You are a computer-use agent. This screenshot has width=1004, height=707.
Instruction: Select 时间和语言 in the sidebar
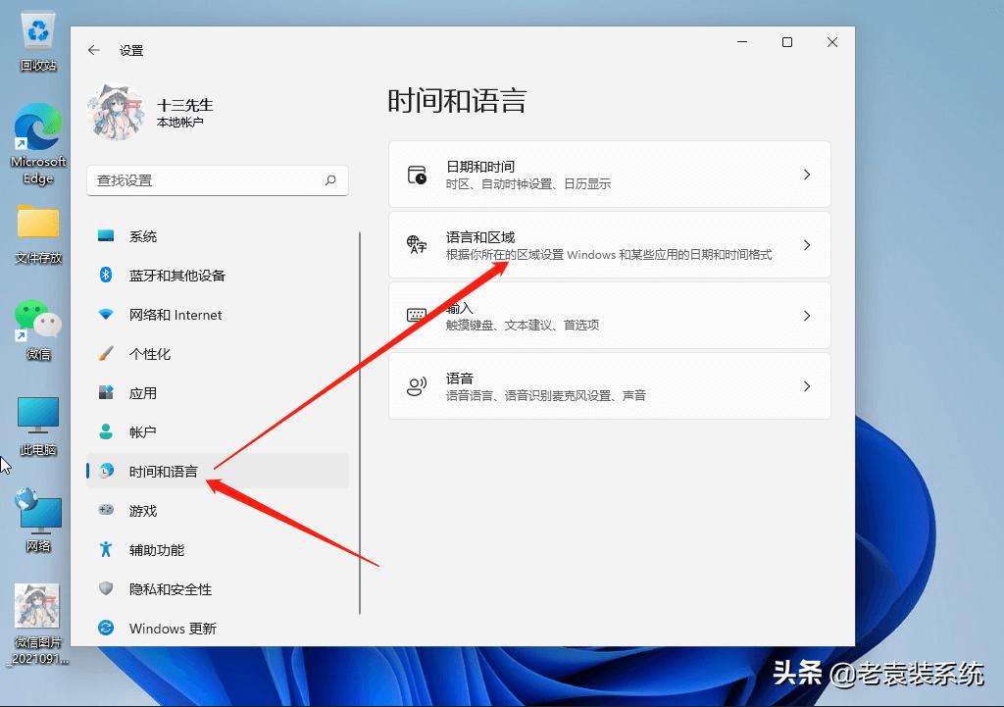pyautogui.click(x=162, y=471)
